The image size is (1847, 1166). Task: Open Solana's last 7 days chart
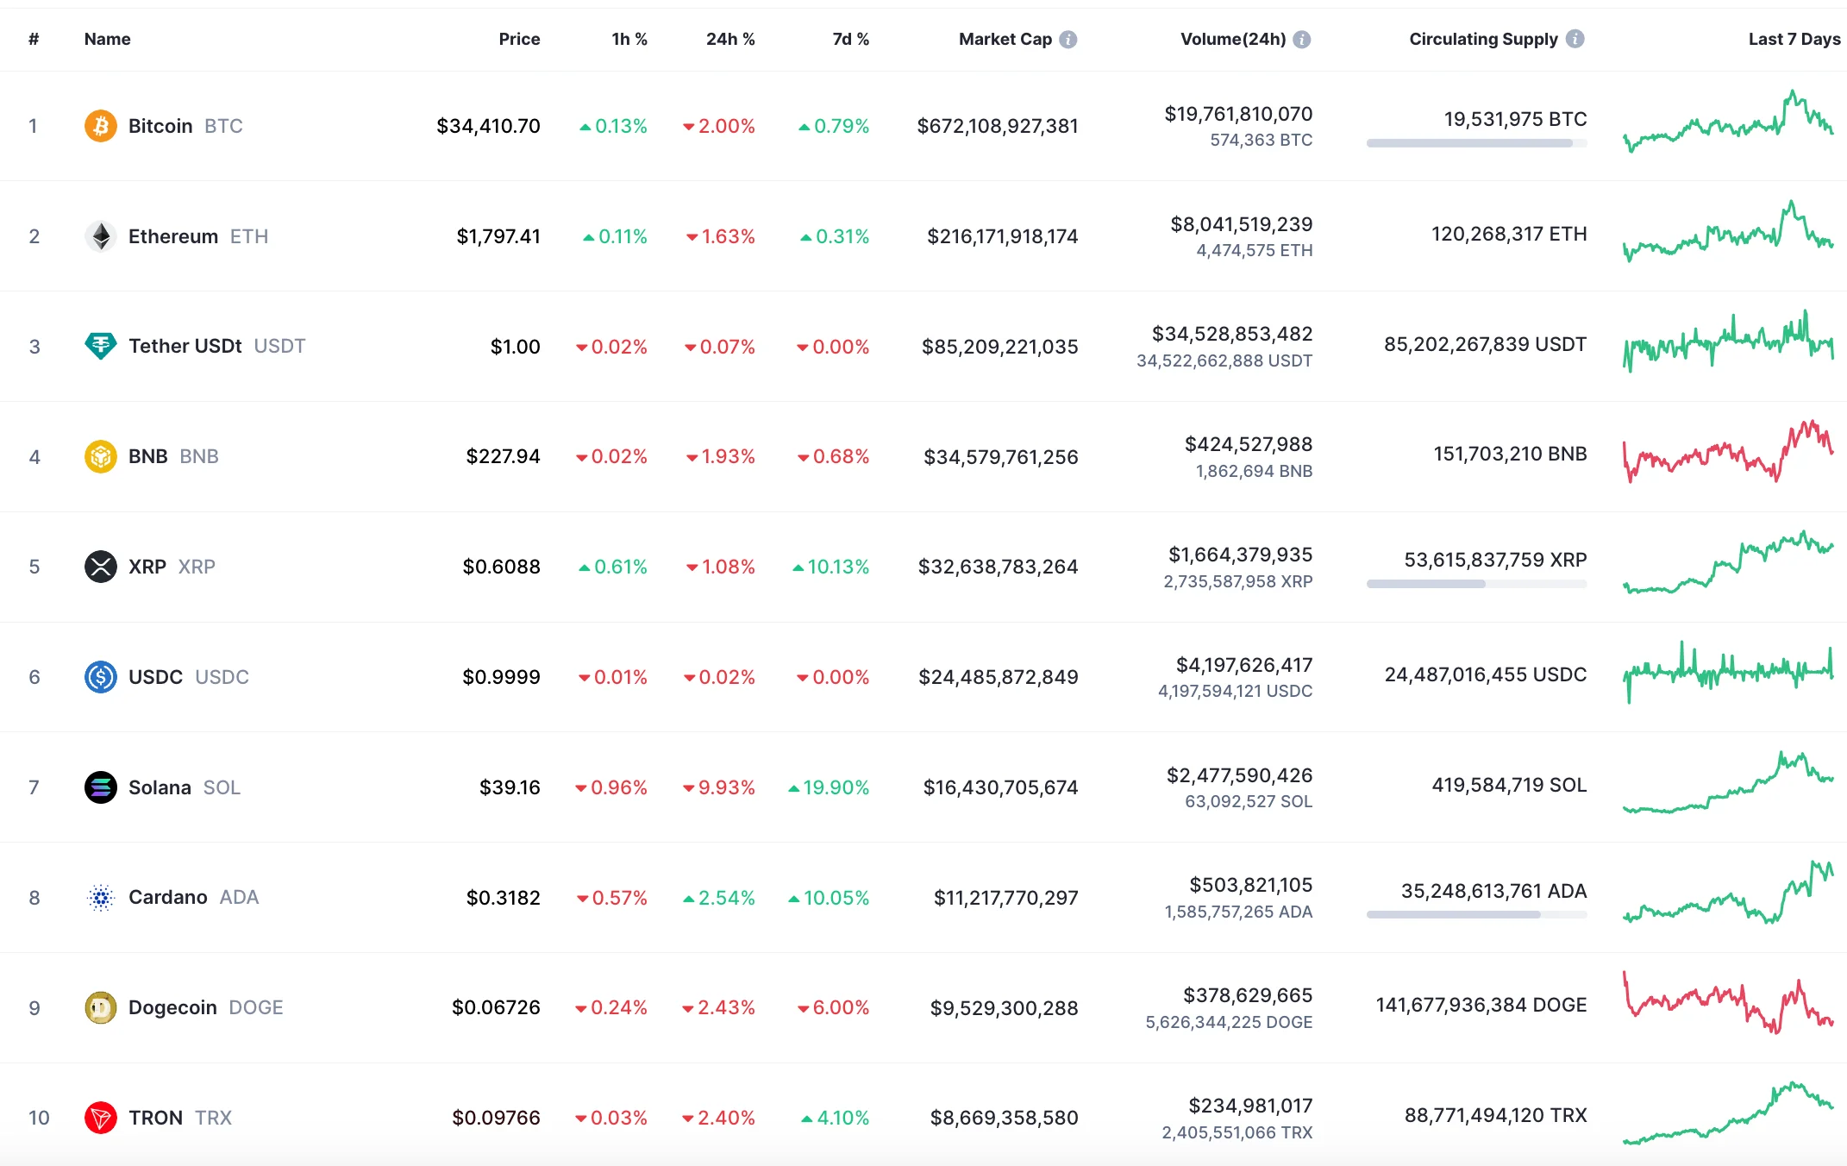click(x=1728, y=783)
